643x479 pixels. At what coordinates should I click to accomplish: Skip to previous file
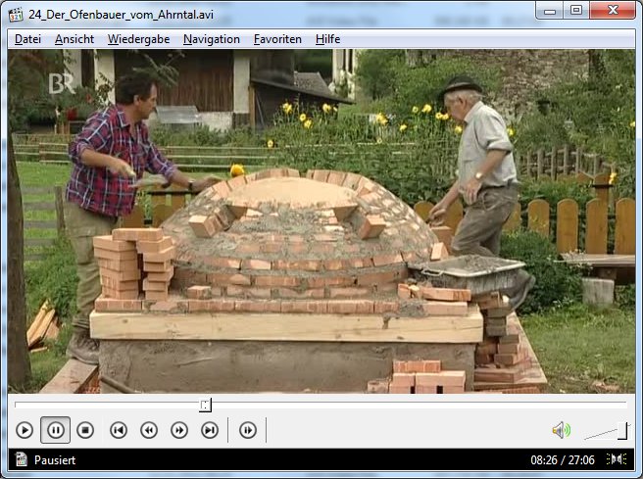coord(118,430)
